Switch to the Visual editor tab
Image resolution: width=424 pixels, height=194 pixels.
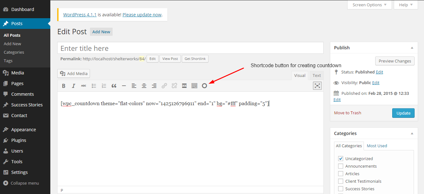point(300,75)
